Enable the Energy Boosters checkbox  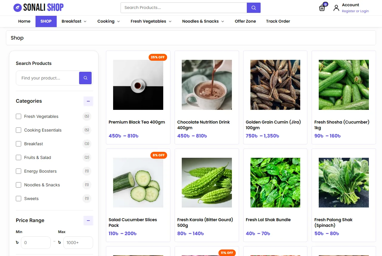coord(19,171)
